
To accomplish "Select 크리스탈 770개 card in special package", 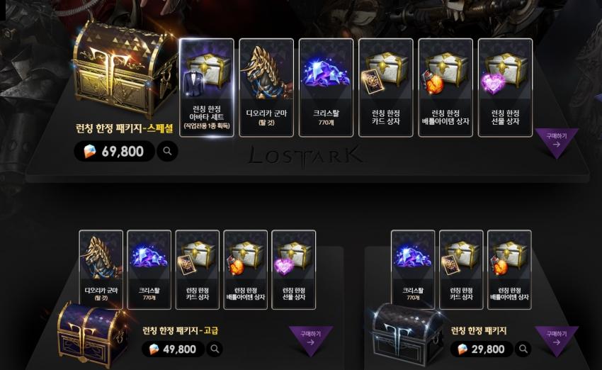I will tap(326, 88).
